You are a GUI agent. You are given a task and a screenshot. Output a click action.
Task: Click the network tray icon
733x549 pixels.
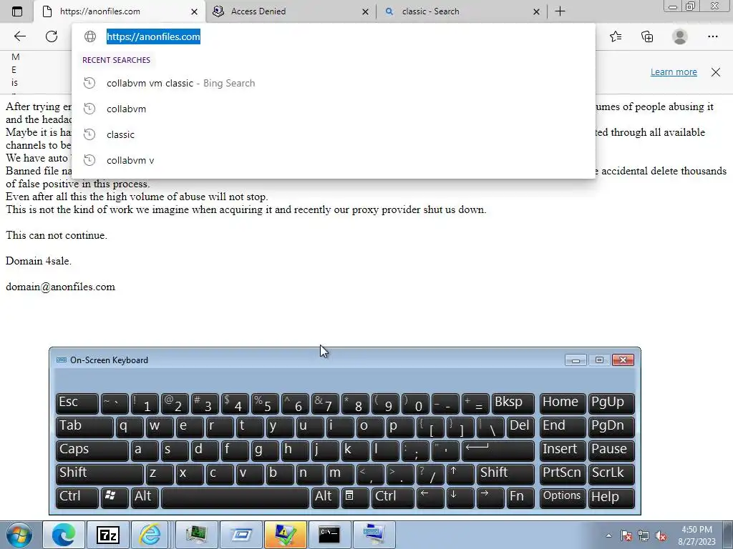click(x=644, y=536)
